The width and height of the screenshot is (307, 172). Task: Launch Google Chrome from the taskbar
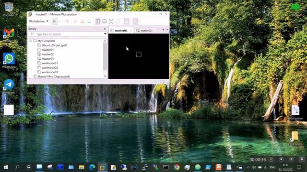(x=177, y=167)
